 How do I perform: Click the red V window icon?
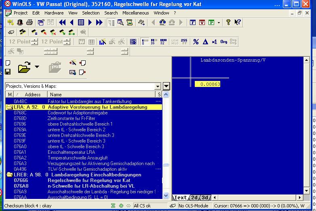[202, 22]
